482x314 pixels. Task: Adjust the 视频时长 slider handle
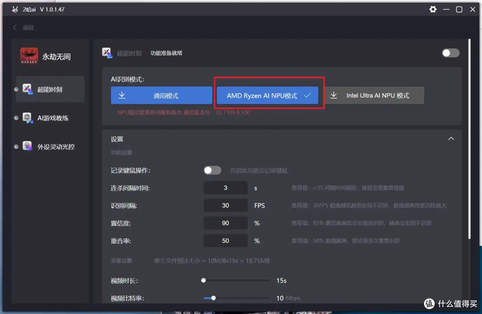(x=204, y=280)
